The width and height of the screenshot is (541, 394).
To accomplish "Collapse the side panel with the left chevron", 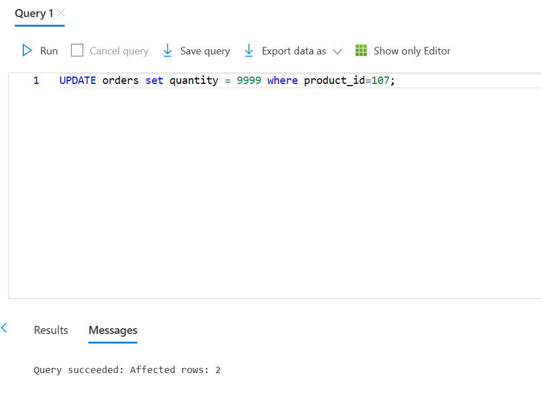I will [x=4, y=328].
